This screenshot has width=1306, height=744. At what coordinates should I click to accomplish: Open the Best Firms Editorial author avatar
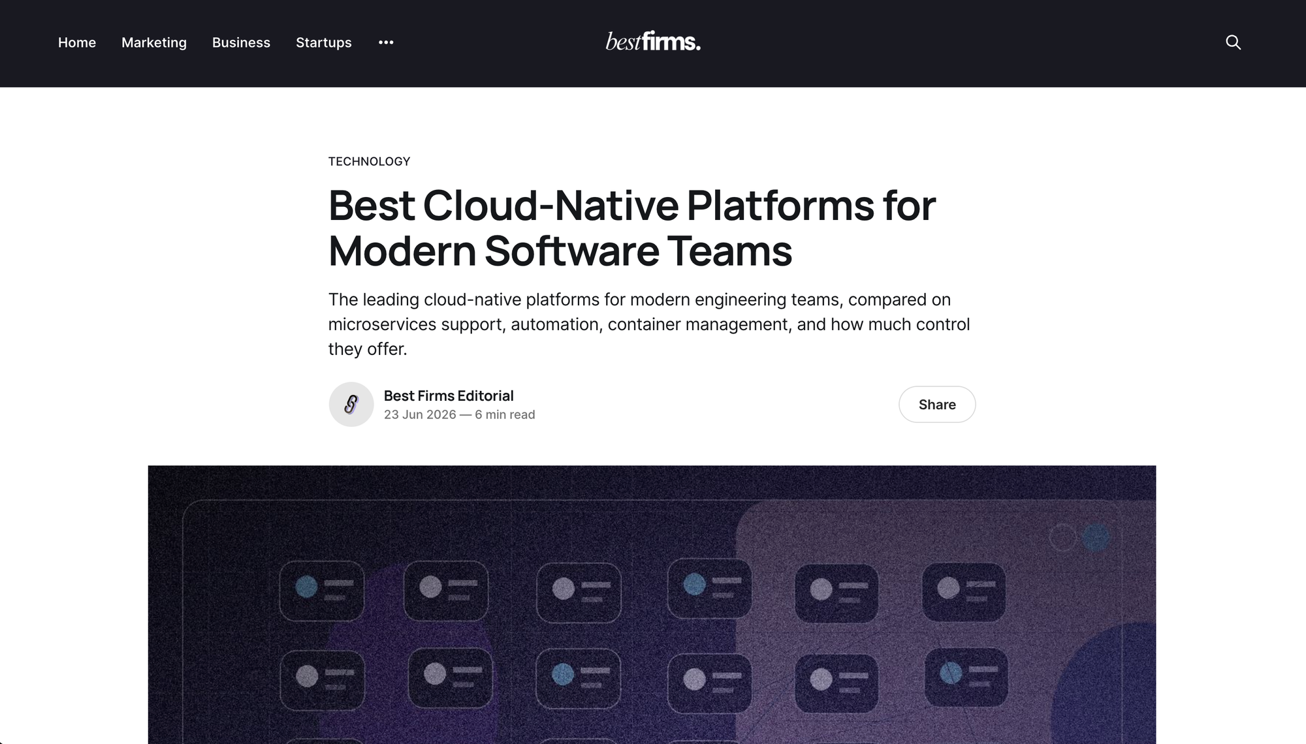click(x=351, y=405)
